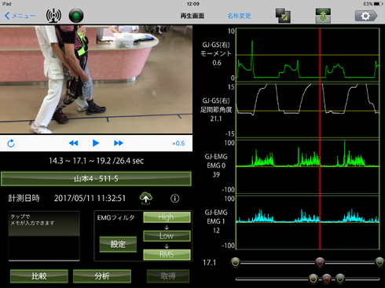
Task: Open the settings gear button
Action: (x=366, y=16)
